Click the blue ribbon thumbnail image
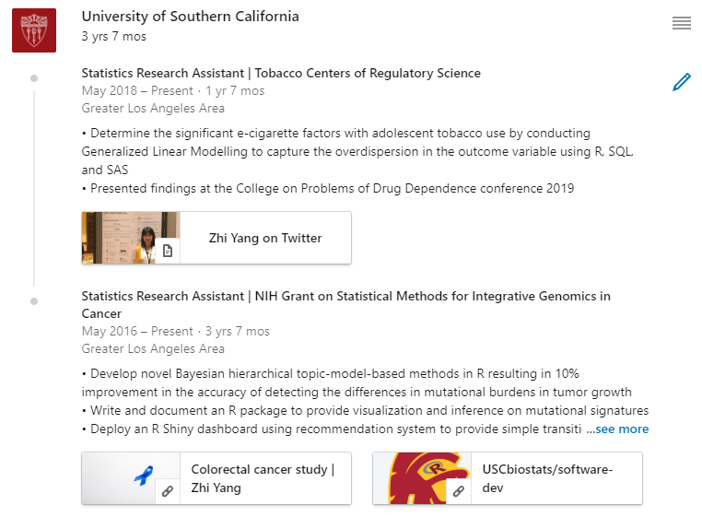The width and height of the screenshot is (702, 517). coord(131,478)
